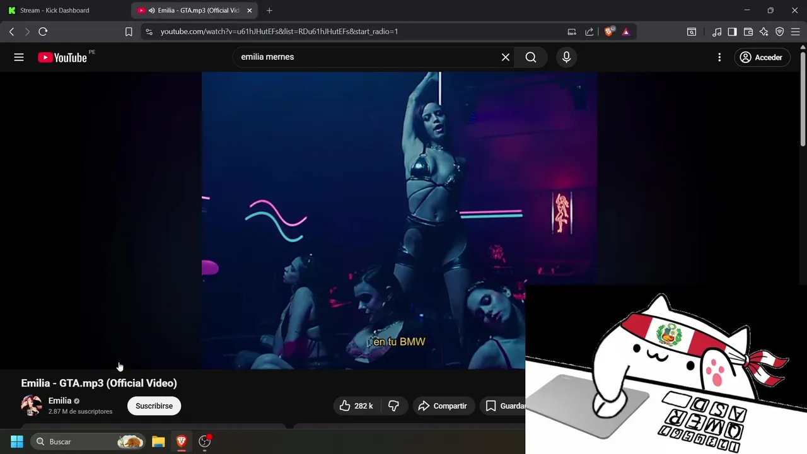The height and width of the screenshot is (454, 807).
Task: Dislike the video with thumbs-down
Action: 394,406
